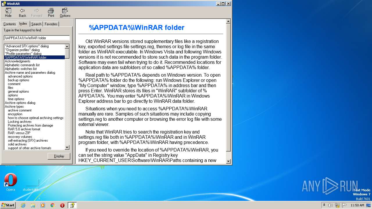Select Archive types index entry
Screen dimensions: 372x209
tap(14, 107)
